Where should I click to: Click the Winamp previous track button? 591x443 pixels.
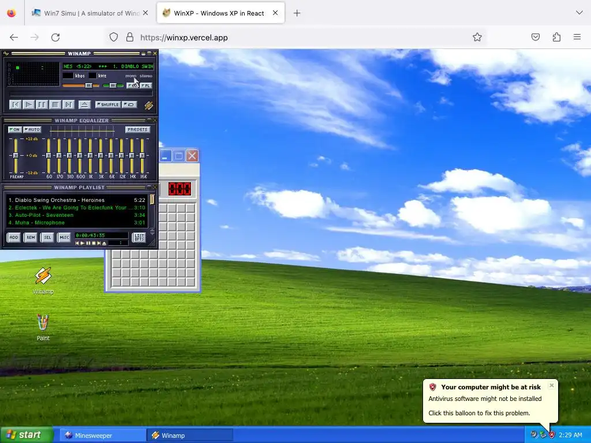point(15,105)
